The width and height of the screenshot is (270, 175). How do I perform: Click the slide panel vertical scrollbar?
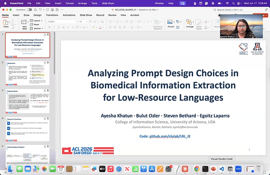click(x=54, y=53)
